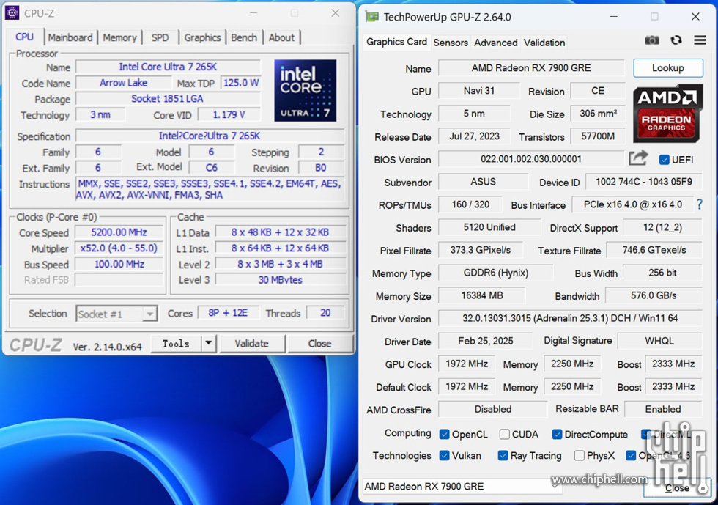Open the SPD tab
The height and width of the screenshot is (505, 718).
160,37
